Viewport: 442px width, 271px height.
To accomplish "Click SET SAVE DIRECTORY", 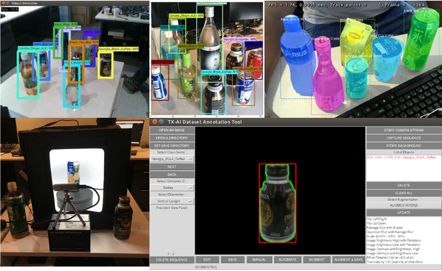I will [172, 146].
